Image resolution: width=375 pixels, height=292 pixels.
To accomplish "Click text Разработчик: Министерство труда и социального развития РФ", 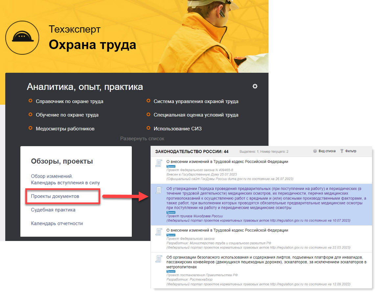I will (x=219, y=243).
